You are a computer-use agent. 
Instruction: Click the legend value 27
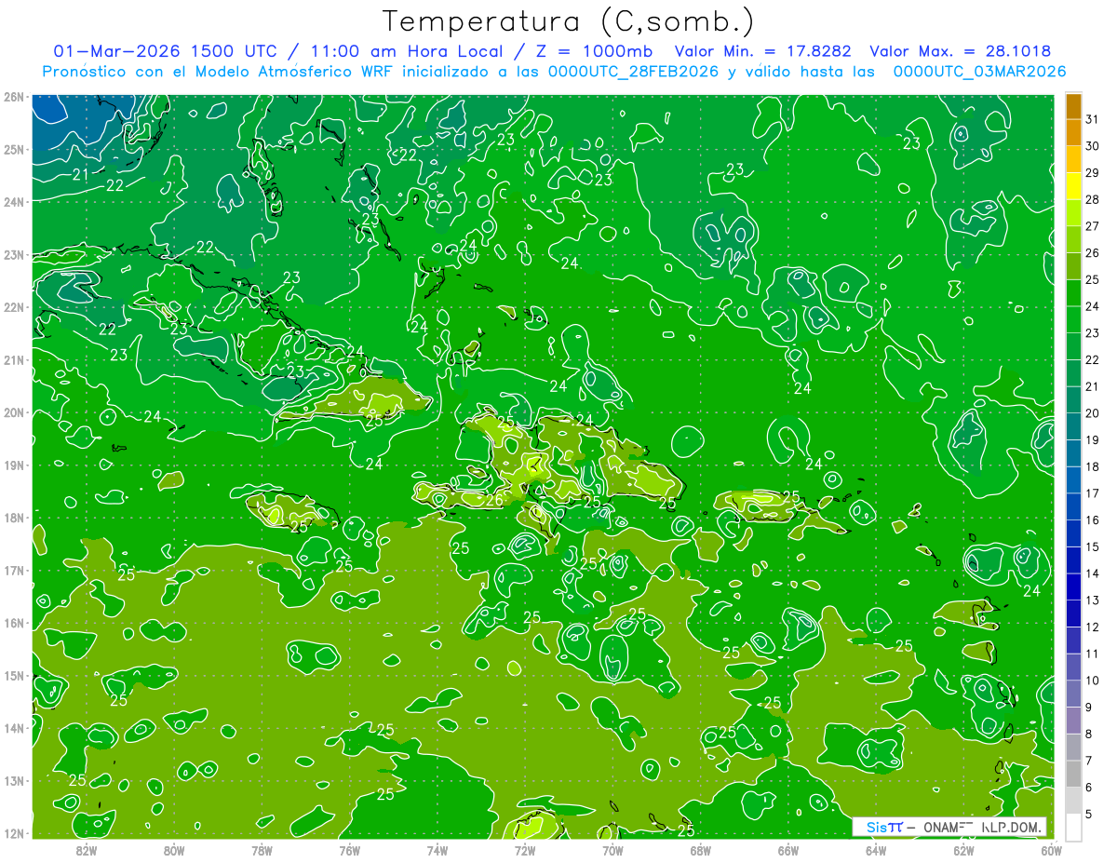click(1092, 226)
